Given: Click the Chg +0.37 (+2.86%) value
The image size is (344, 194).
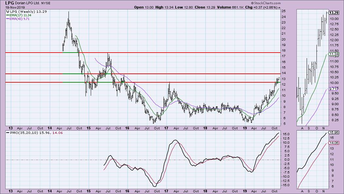Looking at the screenshot, I should (261, 7).
